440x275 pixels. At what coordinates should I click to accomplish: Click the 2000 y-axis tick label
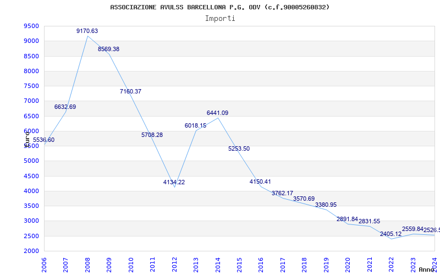pyautogui.click(x=31, y=251)
